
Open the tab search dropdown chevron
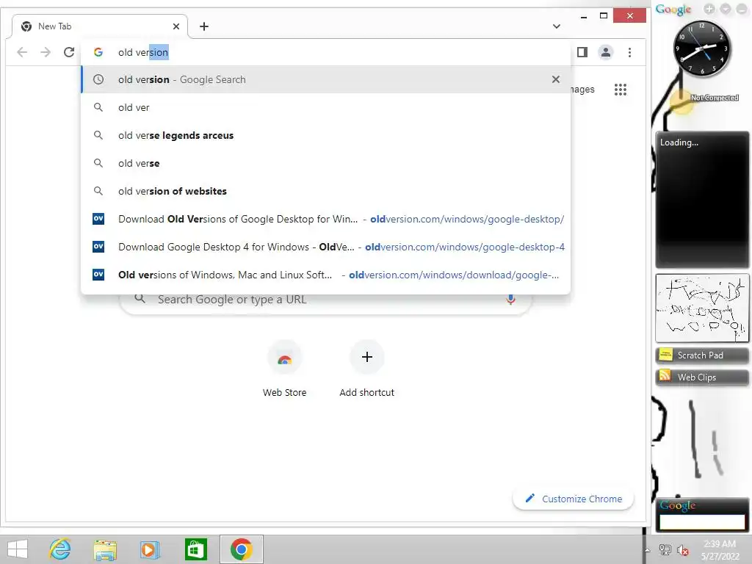(x=557, y=26)
